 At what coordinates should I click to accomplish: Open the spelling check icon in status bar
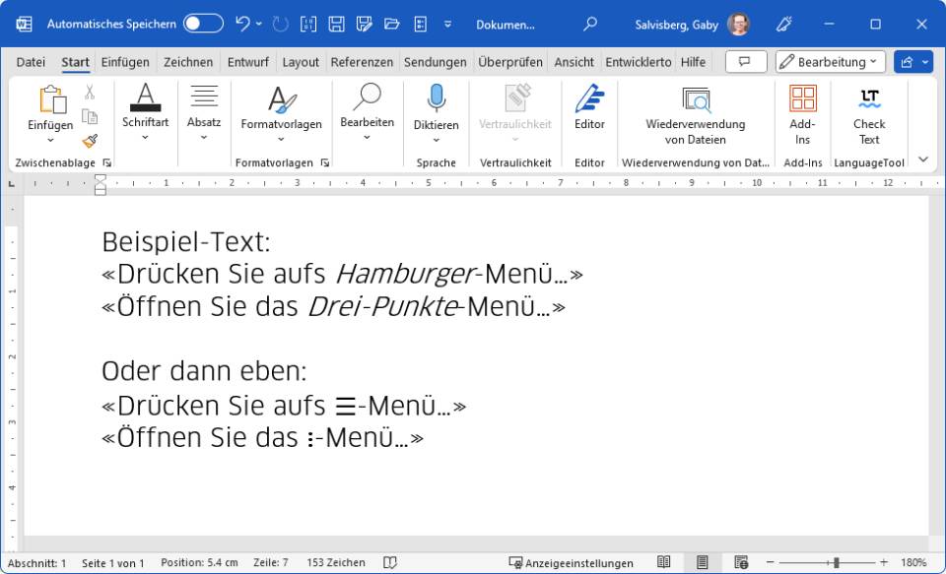click(x=390, y=562)
